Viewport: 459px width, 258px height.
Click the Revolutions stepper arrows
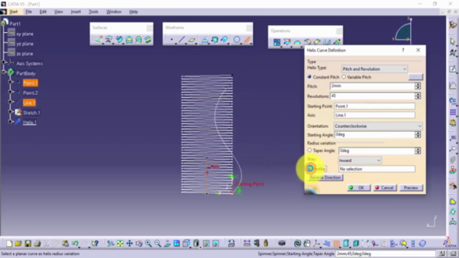pyautogui.click(x=417, y=96)
